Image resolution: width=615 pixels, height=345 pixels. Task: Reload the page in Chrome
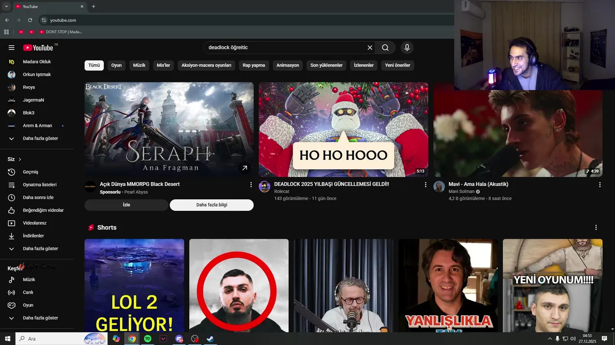coord(30,20)
